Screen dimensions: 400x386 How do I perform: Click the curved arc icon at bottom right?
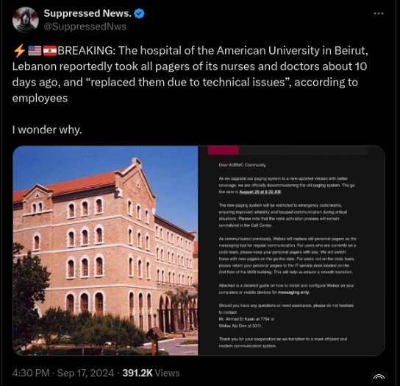(379, 376)
